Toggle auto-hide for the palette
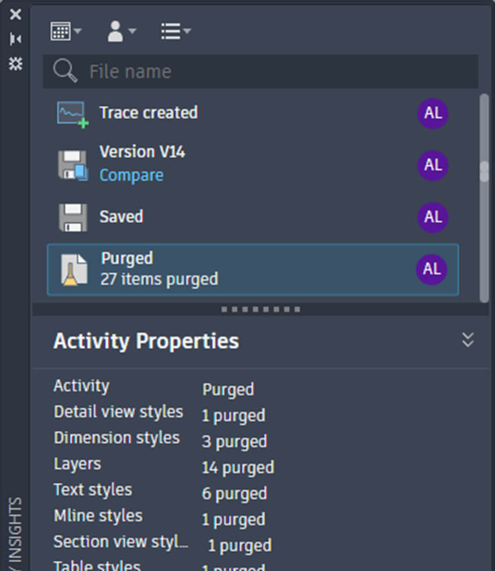 click(x=16, y=39)
